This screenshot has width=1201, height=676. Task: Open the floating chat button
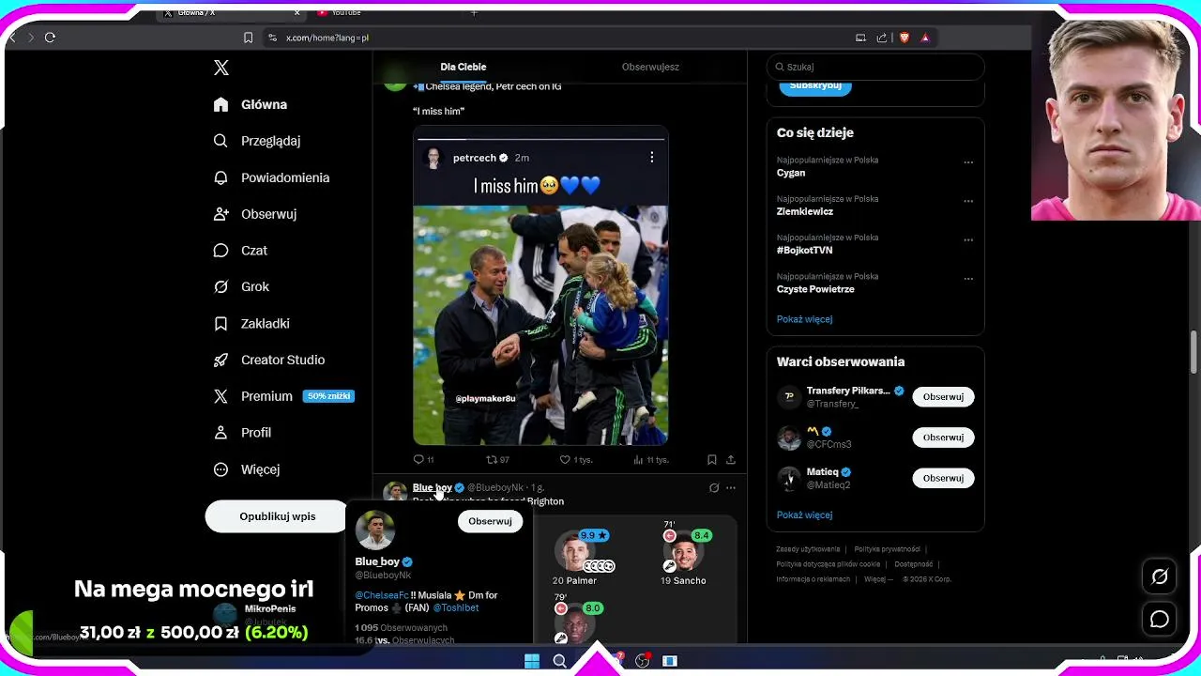(x=1160, y=620)
